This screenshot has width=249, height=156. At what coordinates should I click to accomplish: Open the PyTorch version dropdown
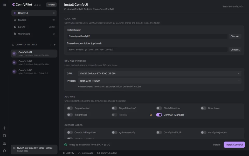pos(160,81)
